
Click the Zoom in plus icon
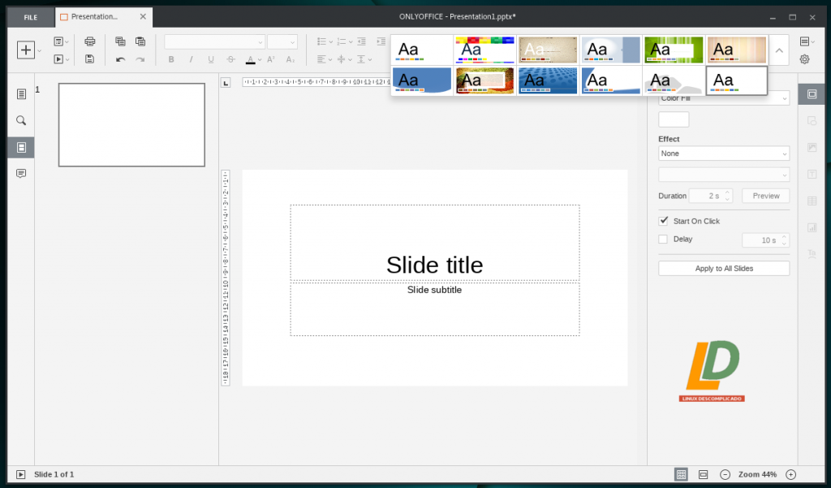pyautogui.click(x=790, y=474)
